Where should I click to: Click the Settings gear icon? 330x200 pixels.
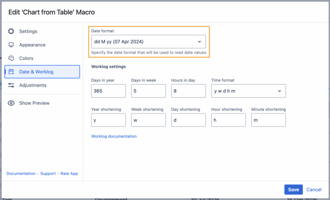[x=11, y=31]
